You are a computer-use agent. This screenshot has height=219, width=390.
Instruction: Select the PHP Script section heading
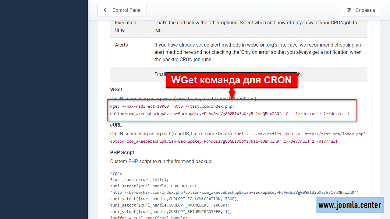pyautogui.click(x=122, y=152)
